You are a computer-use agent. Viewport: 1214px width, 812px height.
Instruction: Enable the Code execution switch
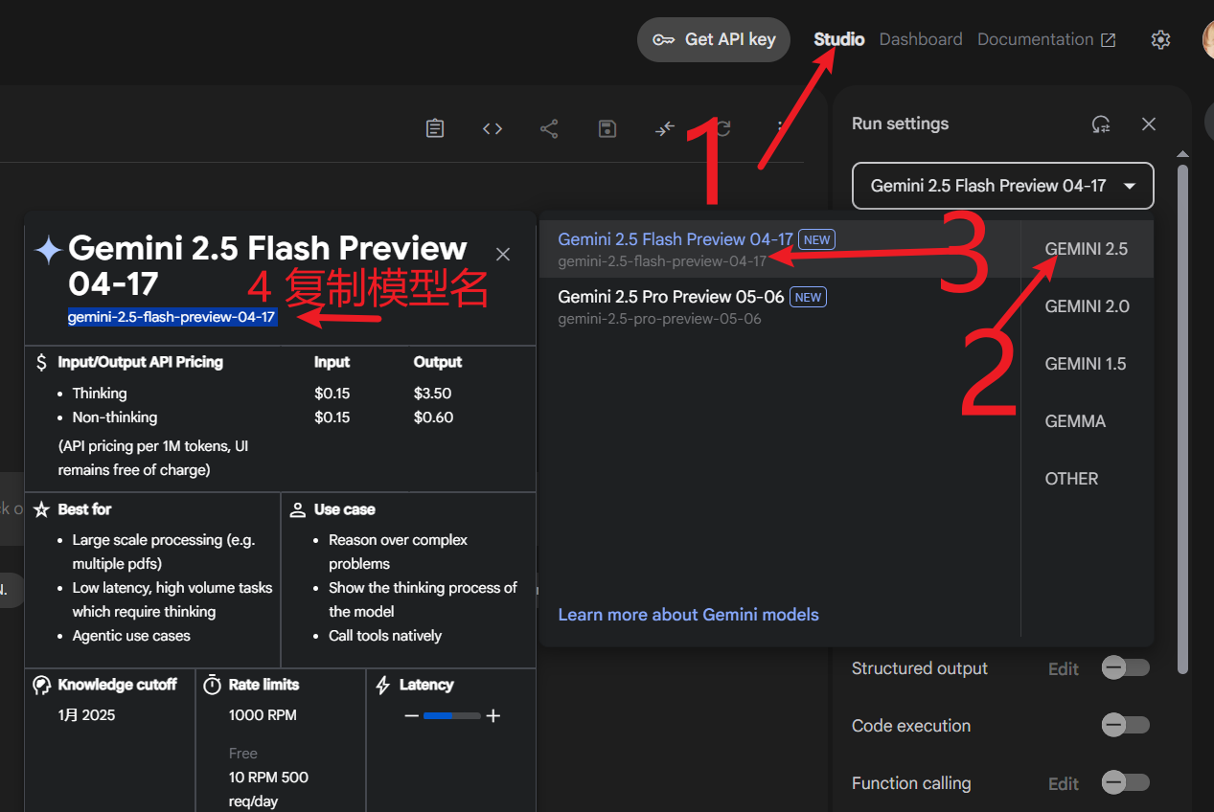click(x=1125, y=726)
